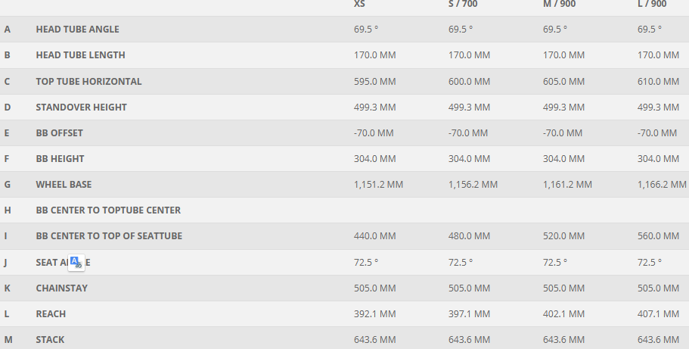Select the Chainstay row label

[61, 288]
